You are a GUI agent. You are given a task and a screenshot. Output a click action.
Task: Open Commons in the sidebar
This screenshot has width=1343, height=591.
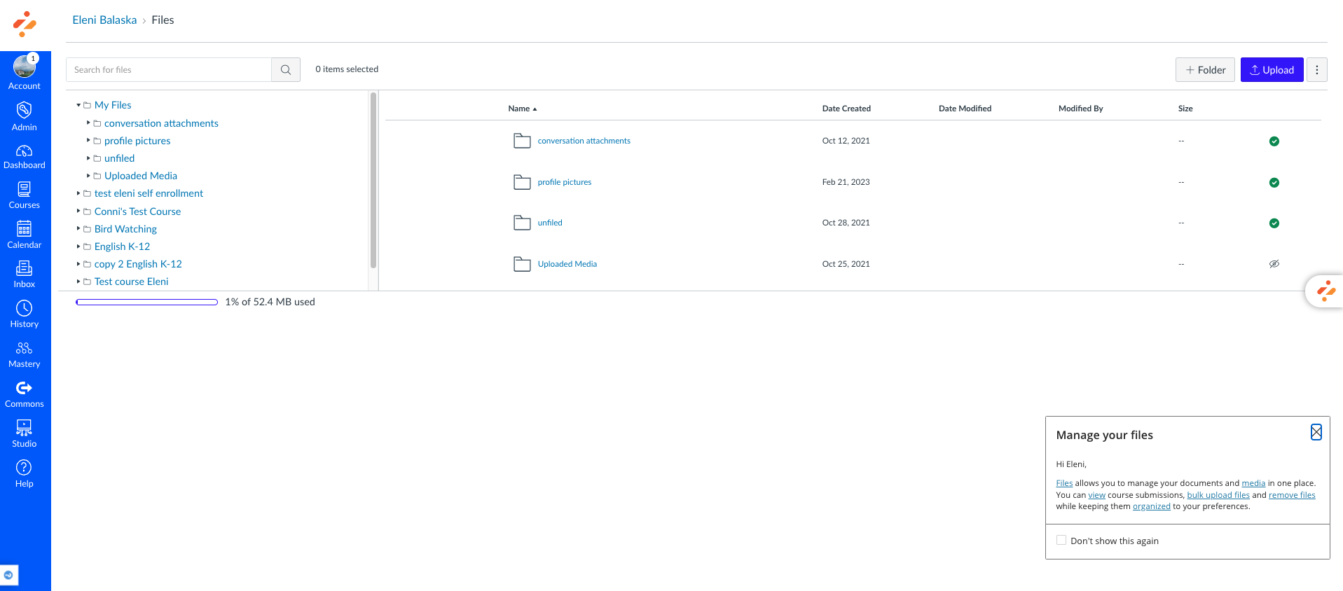pyautogui.click(x=25, y=394)
